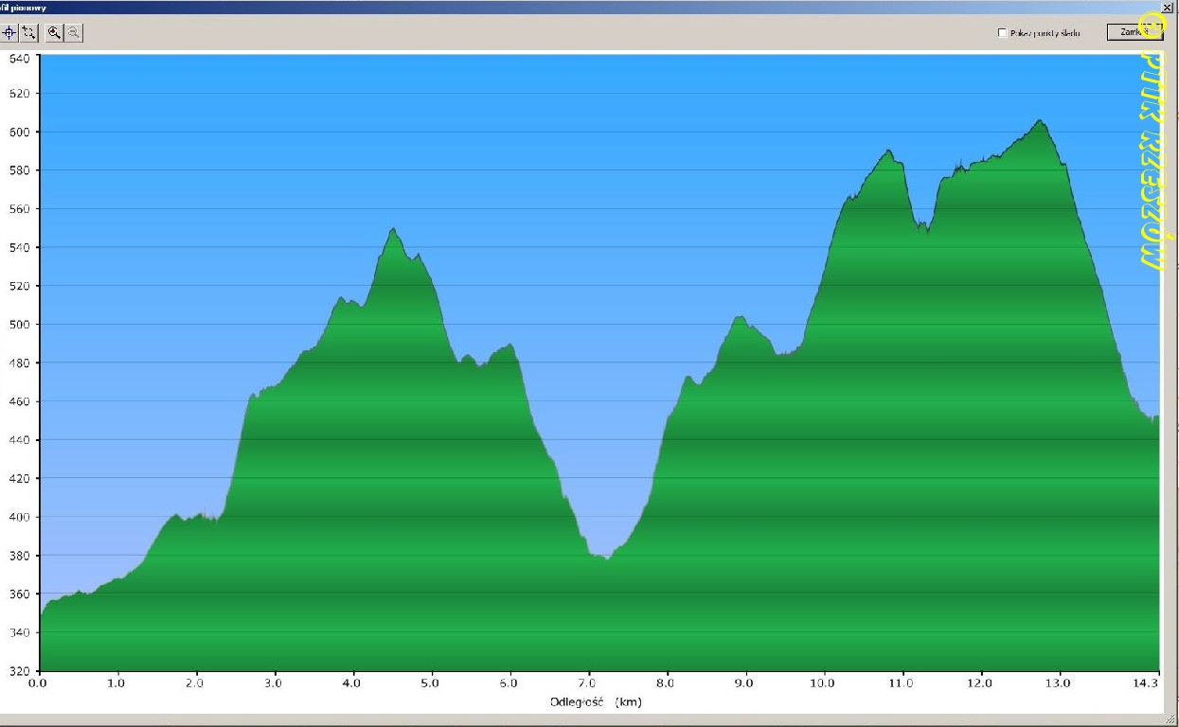Activate the zoom-to-selection rectangle tool
Viewport: 1179px width, 727px height.
click(28, 32)
